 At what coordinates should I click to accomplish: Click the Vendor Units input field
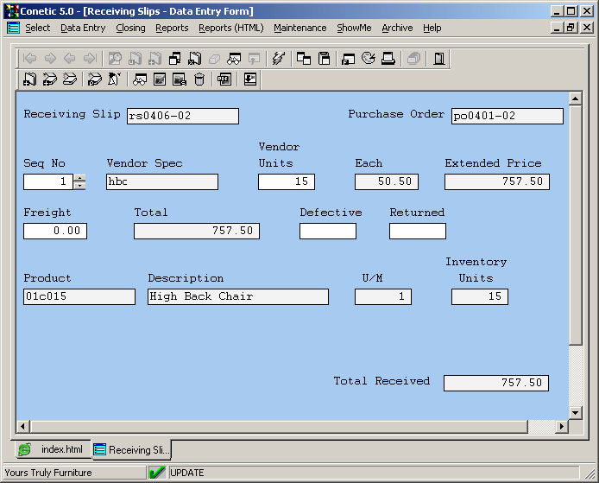[286, 181]
